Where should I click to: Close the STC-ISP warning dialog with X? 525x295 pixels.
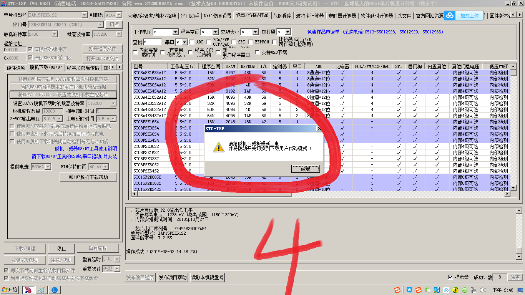(x=319, y=129)
